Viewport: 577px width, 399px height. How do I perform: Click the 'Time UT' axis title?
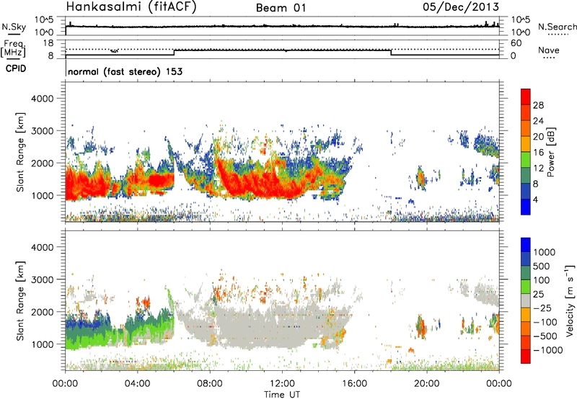point(282,395)
